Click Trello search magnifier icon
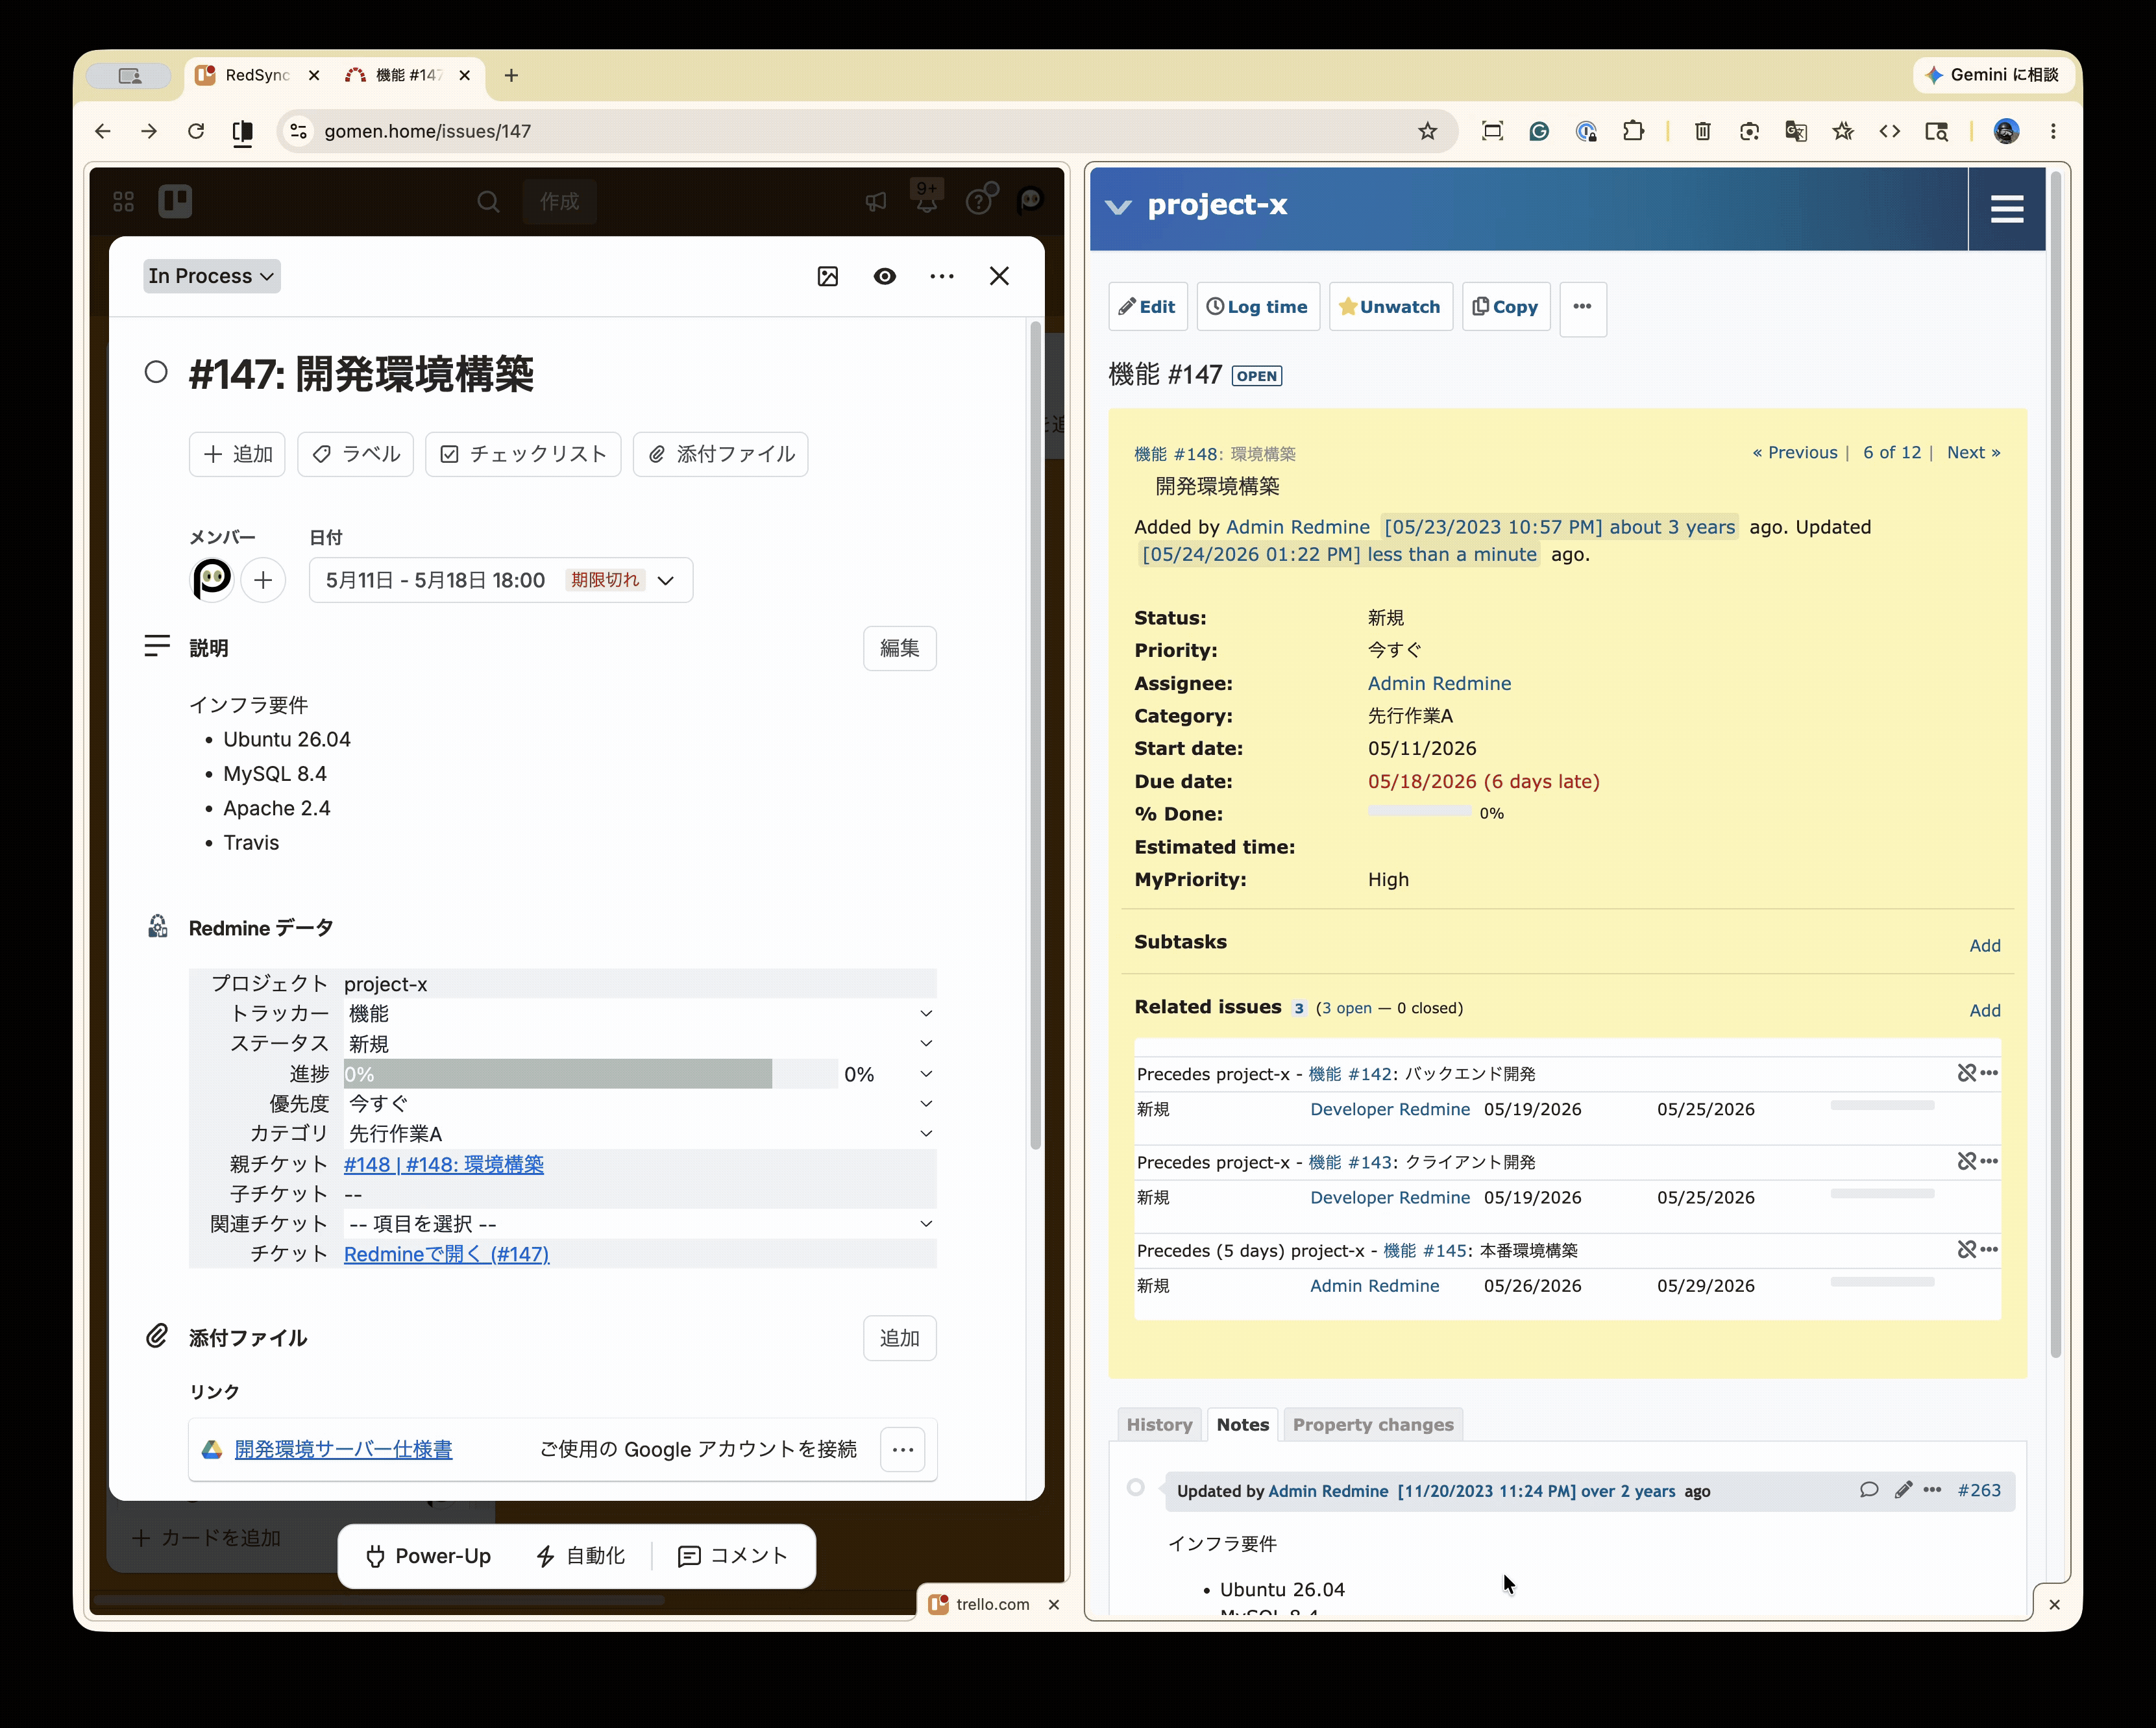The image size is (2156, 1728). pyautogui.click(x=488, y=202)
